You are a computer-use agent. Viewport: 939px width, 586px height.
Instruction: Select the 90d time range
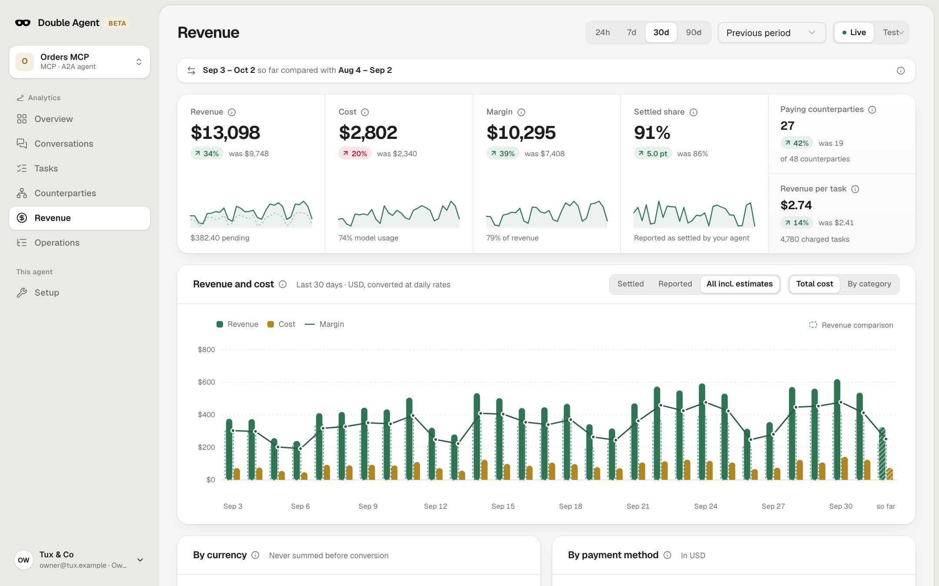(693, 33)
